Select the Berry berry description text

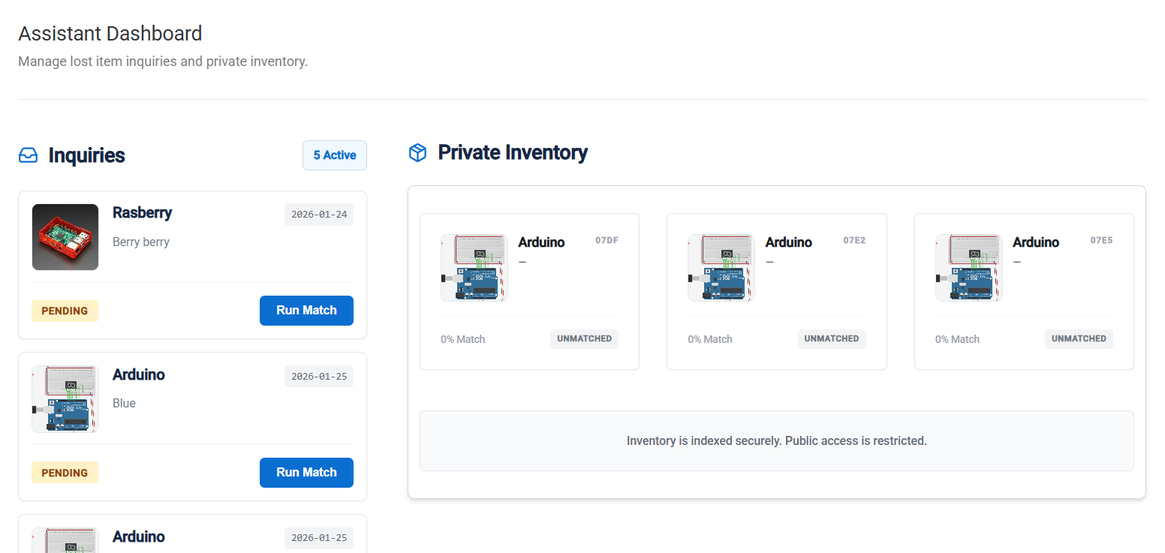click(141, 242)
